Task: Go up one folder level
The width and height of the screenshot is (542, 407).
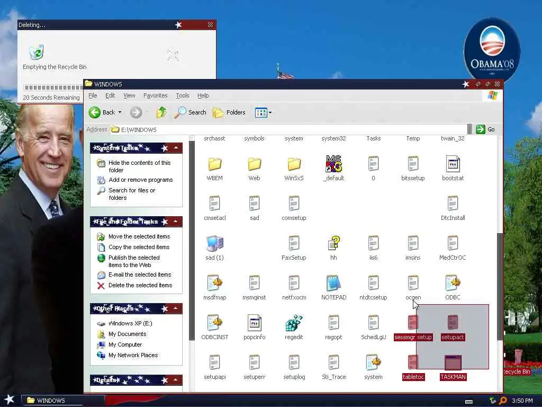Action: click(161, 112)
